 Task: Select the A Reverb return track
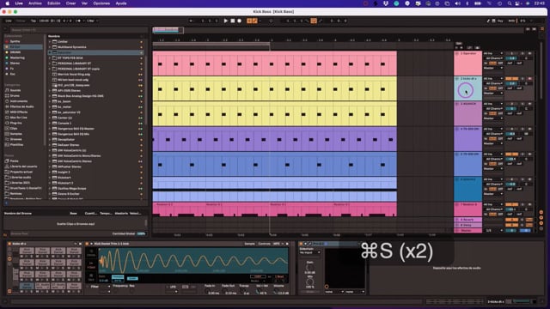click(x=467, y=220)
